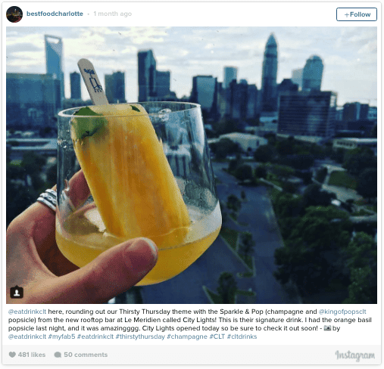Click the comments speech bubble icon
This screenshot has height=369, width=384.
pyautogui.click(x=58, y=355)
